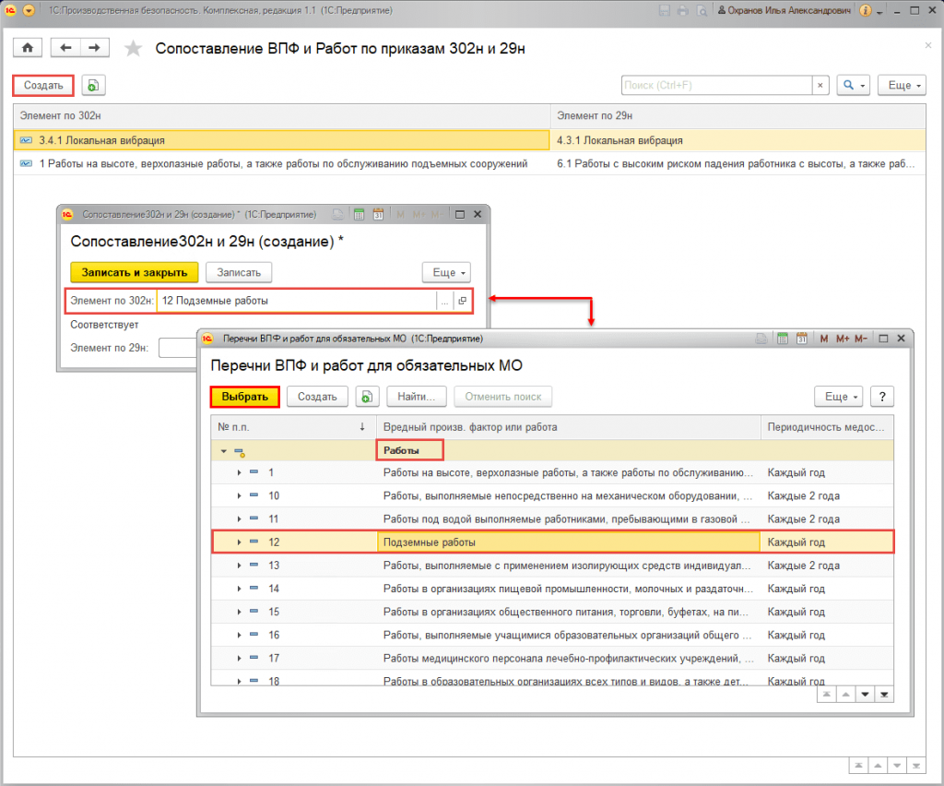This screenshot has height=786, width=944.
Task: Open calendar icon in Перечни window title bar
Action: (x=803, y=339)
